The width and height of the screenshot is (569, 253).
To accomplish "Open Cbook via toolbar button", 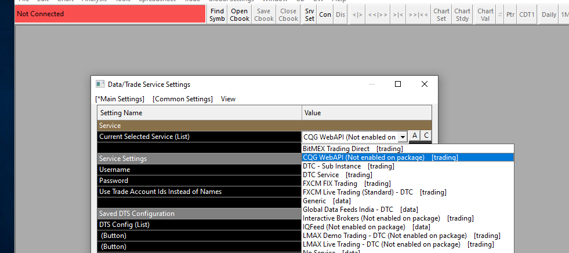I will 240,15.
